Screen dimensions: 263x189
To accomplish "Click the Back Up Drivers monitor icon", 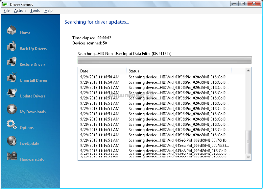I will click(12, 46).
